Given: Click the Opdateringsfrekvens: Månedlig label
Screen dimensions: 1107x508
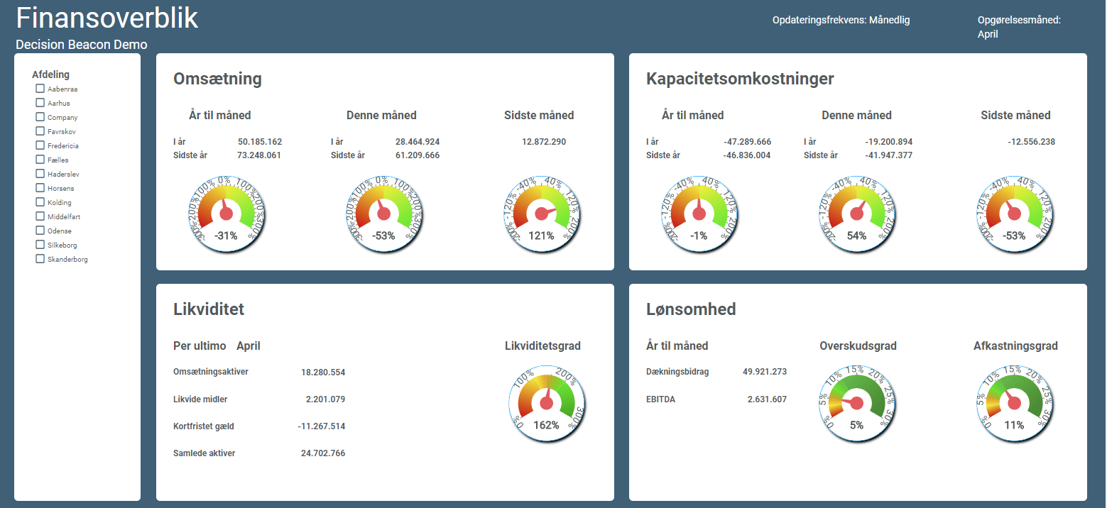Looking at the screenshot, I should tap(841, 20).
